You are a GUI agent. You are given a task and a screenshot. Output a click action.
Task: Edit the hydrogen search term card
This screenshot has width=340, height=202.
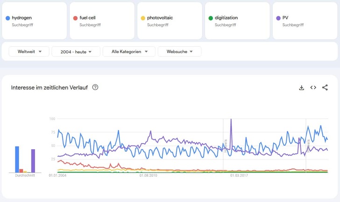(34, 21)
